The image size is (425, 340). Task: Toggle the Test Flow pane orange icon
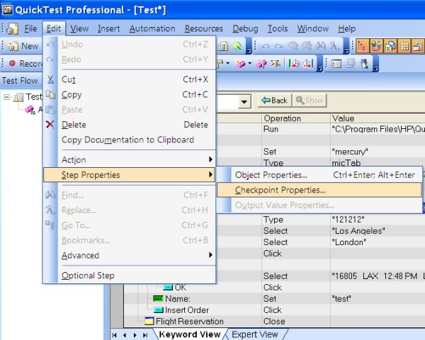click(362, 46)
